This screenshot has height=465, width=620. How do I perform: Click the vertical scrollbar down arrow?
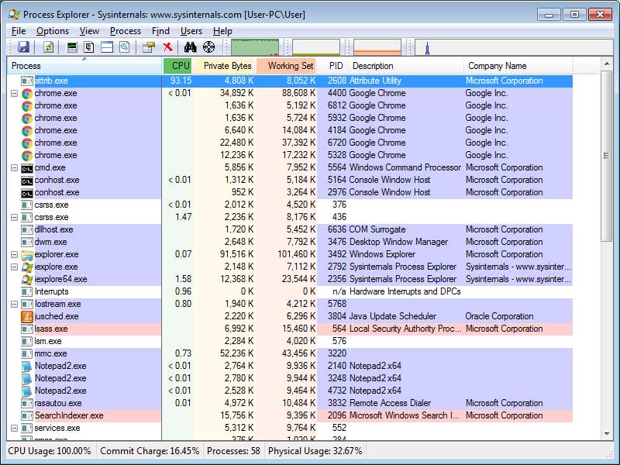pos(607,434)
